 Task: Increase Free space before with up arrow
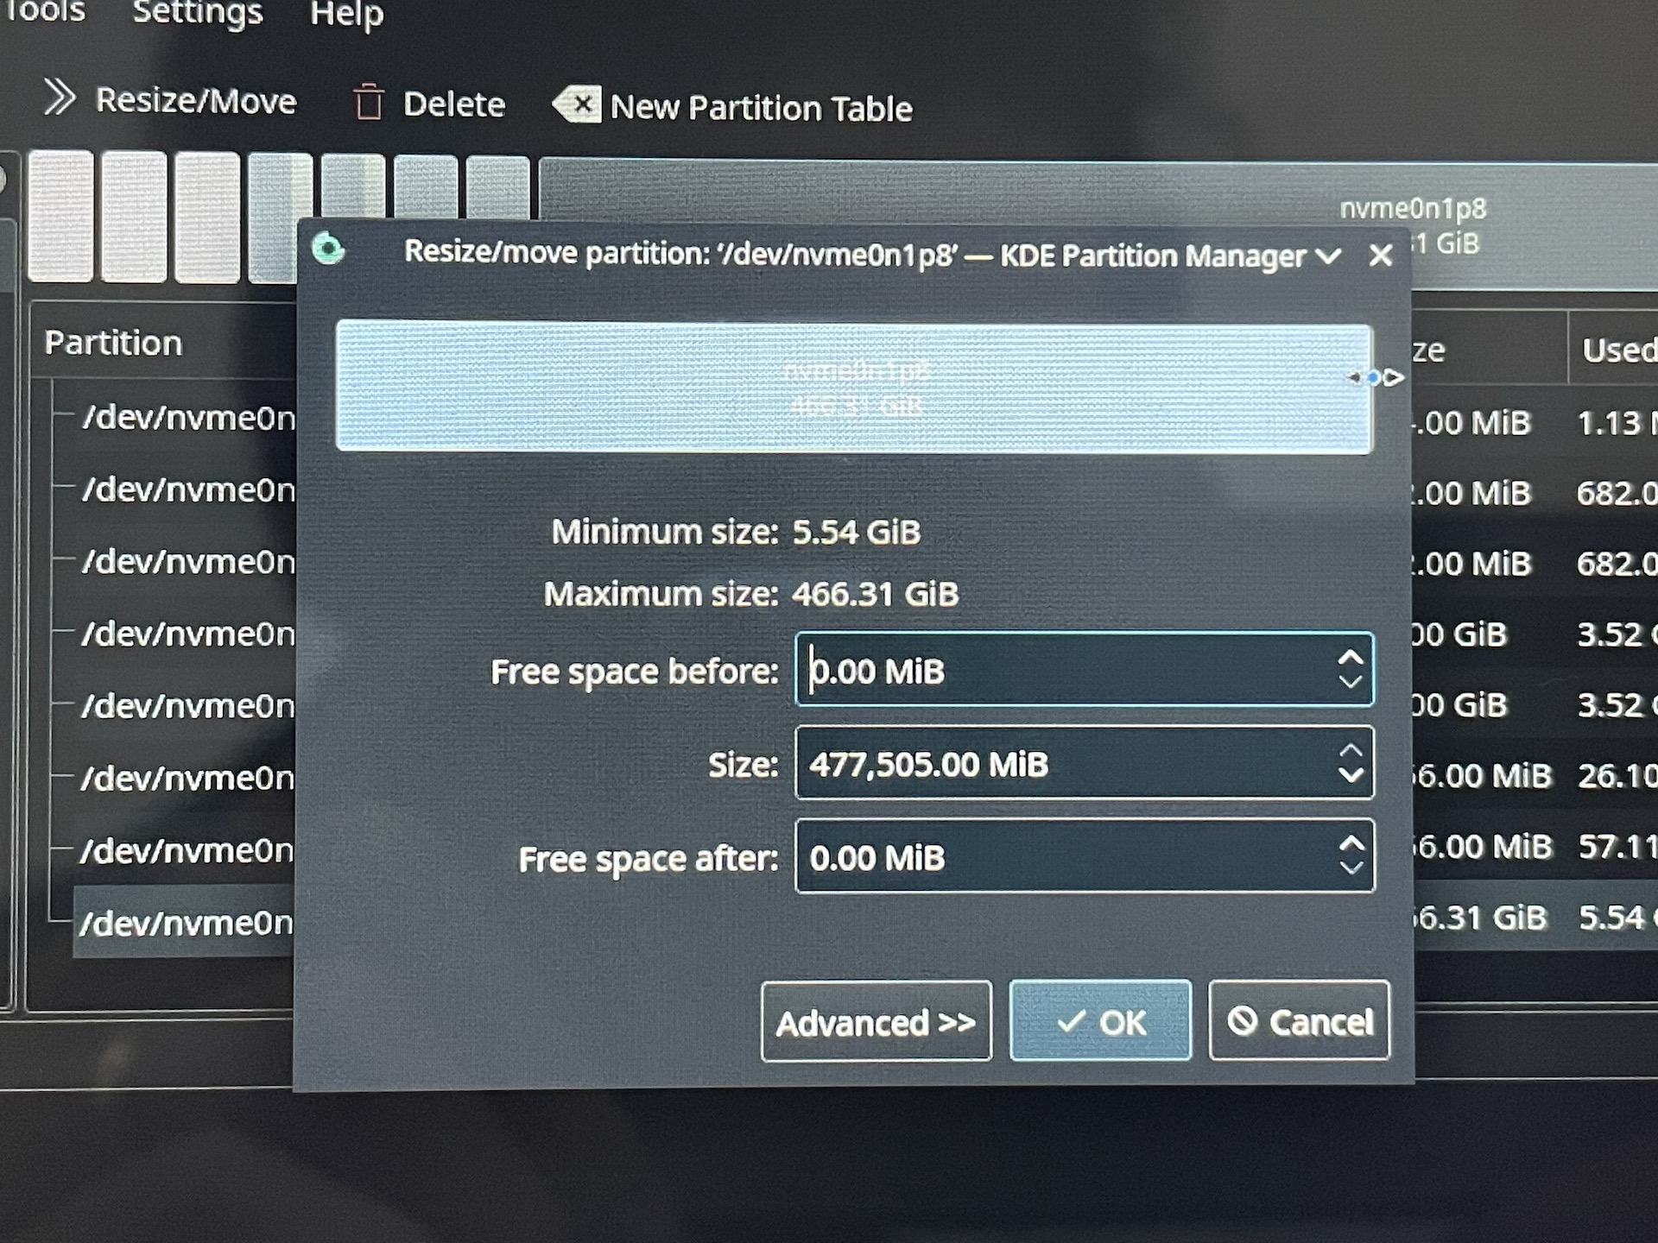click(x=1351, y=659)
